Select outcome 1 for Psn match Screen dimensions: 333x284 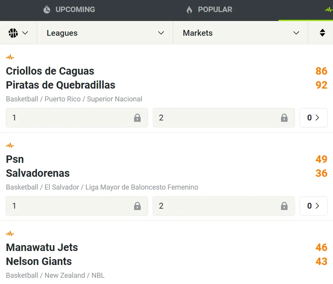coord(77,206)
